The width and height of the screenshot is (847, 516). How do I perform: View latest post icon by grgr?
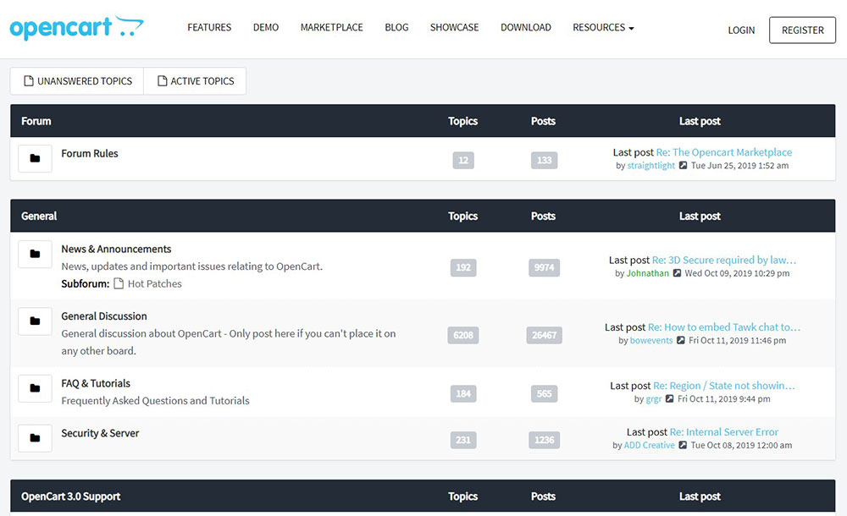[x=669, y=399]
